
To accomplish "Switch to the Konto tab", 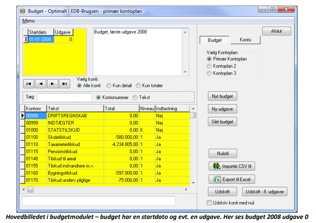I will click(x=245, y=40).
